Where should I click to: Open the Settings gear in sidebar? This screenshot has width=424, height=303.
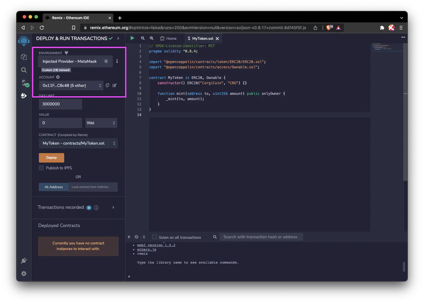(24, 274)
